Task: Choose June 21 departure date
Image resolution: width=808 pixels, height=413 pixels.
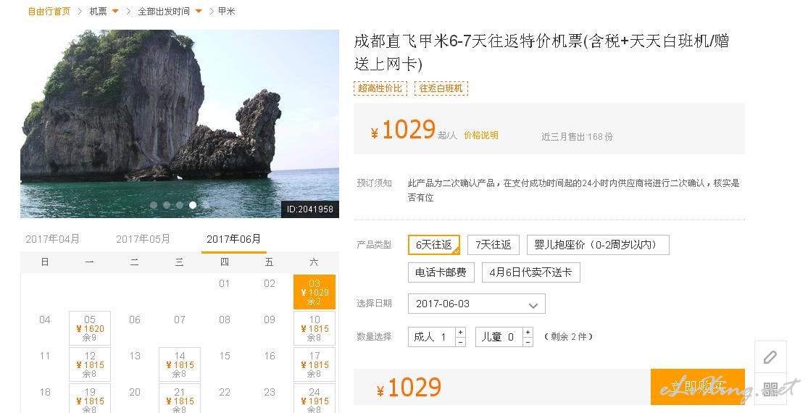Action: pos(179,398)
